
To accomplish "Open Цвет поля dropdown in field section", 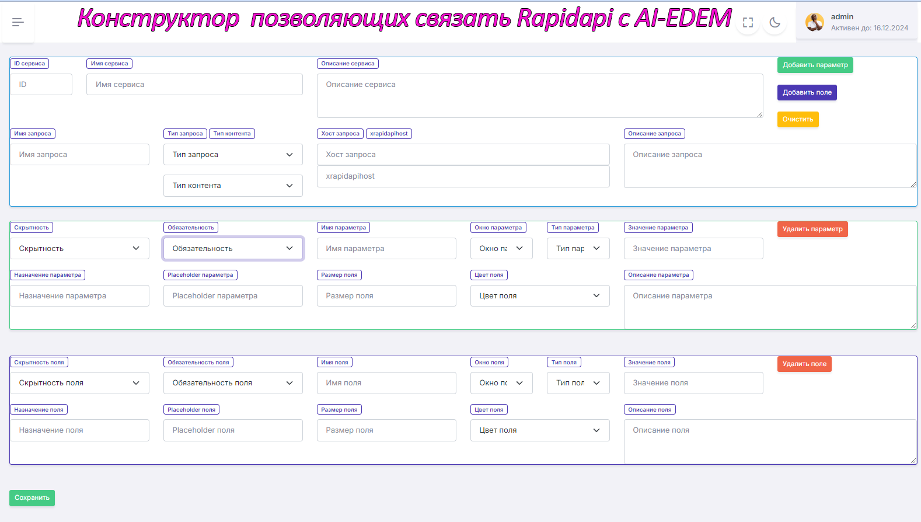I will tap(540, 430).
